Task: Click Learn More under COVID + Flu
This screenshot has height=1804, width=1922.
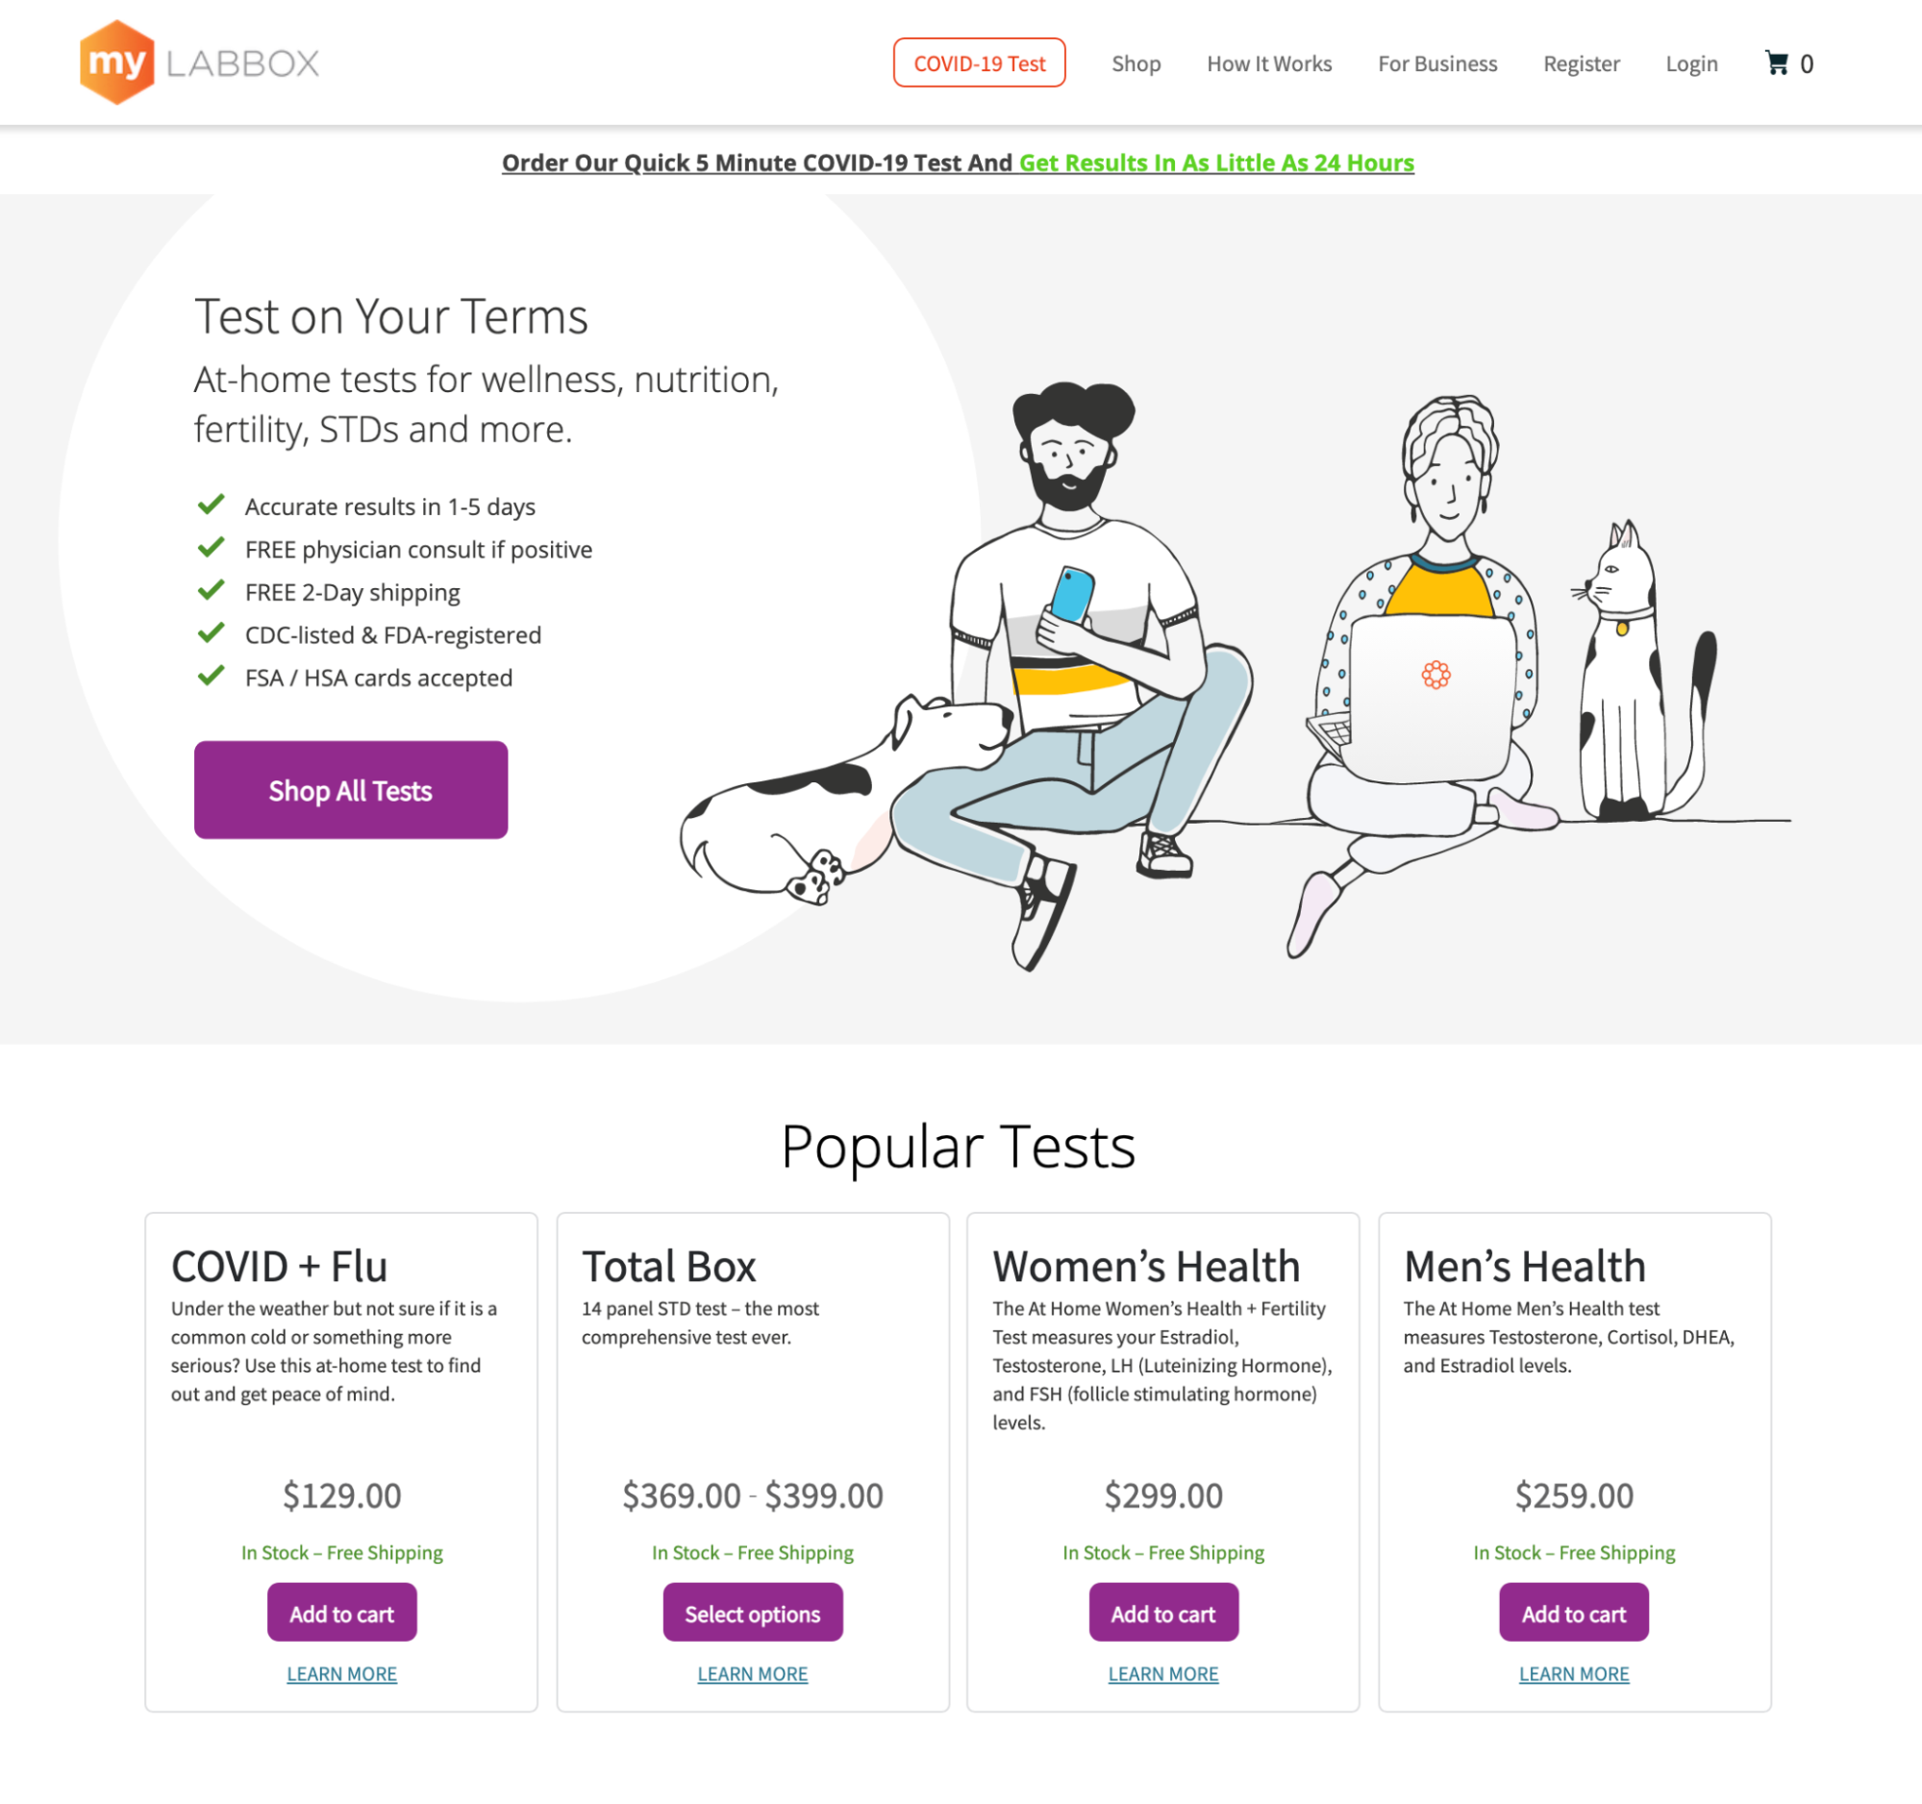Action: (x=341, y=1673)
